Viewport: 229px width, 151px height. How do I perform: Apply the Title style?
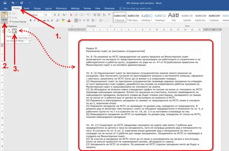point(174,17)
